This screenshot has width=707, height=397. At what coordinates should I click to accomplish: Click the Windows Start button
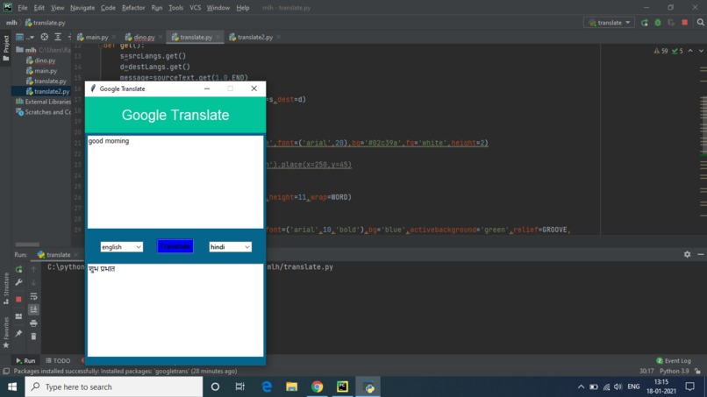[12, 386]
